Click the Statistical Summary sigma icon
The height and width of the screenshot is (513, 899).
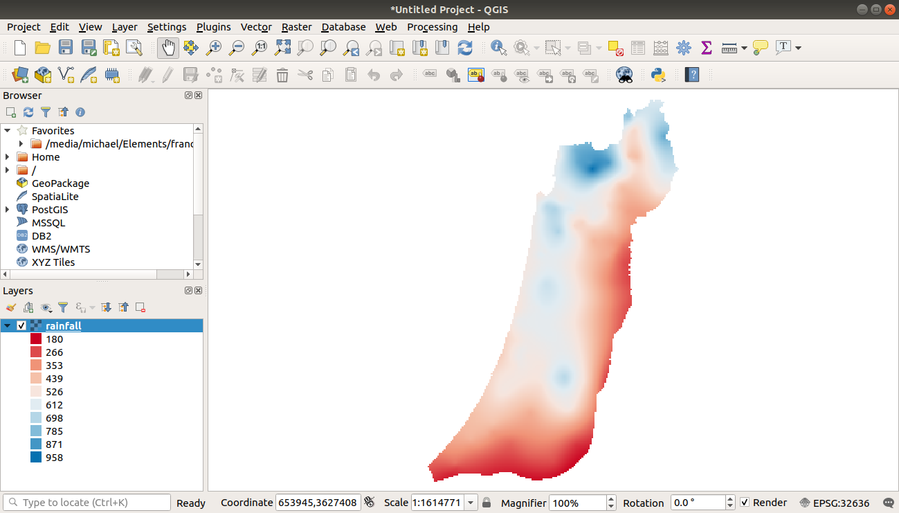point(707,48)
